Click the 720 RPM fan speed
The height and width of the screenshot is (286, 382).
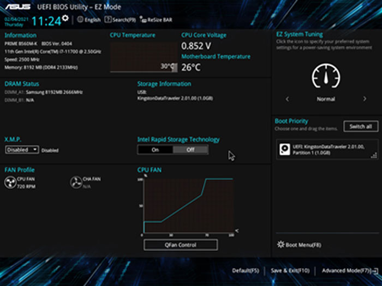(x=26, y=186)
